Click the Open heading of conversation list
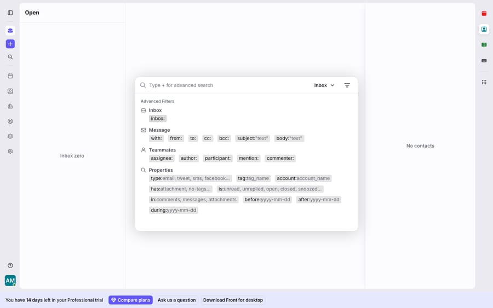493x308 pixels. [x=32, y=13]
